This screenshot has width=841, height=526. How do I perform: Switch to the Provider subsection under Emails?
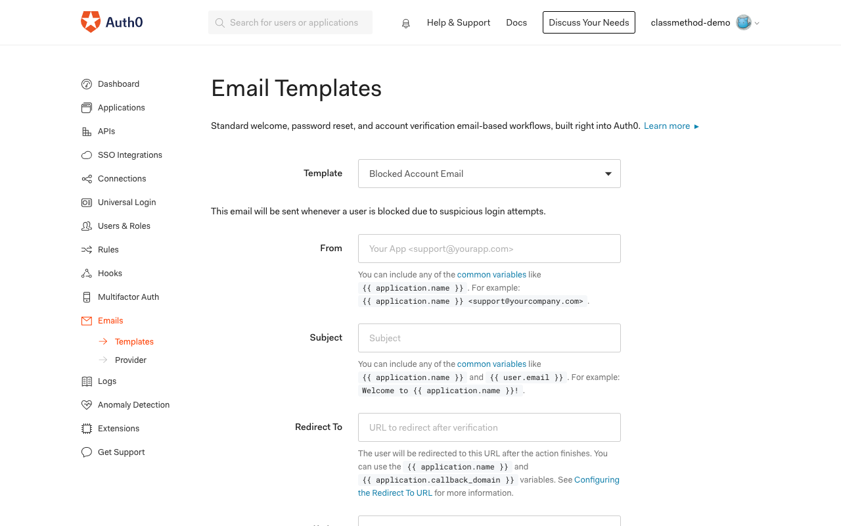(x=131, y=360)
